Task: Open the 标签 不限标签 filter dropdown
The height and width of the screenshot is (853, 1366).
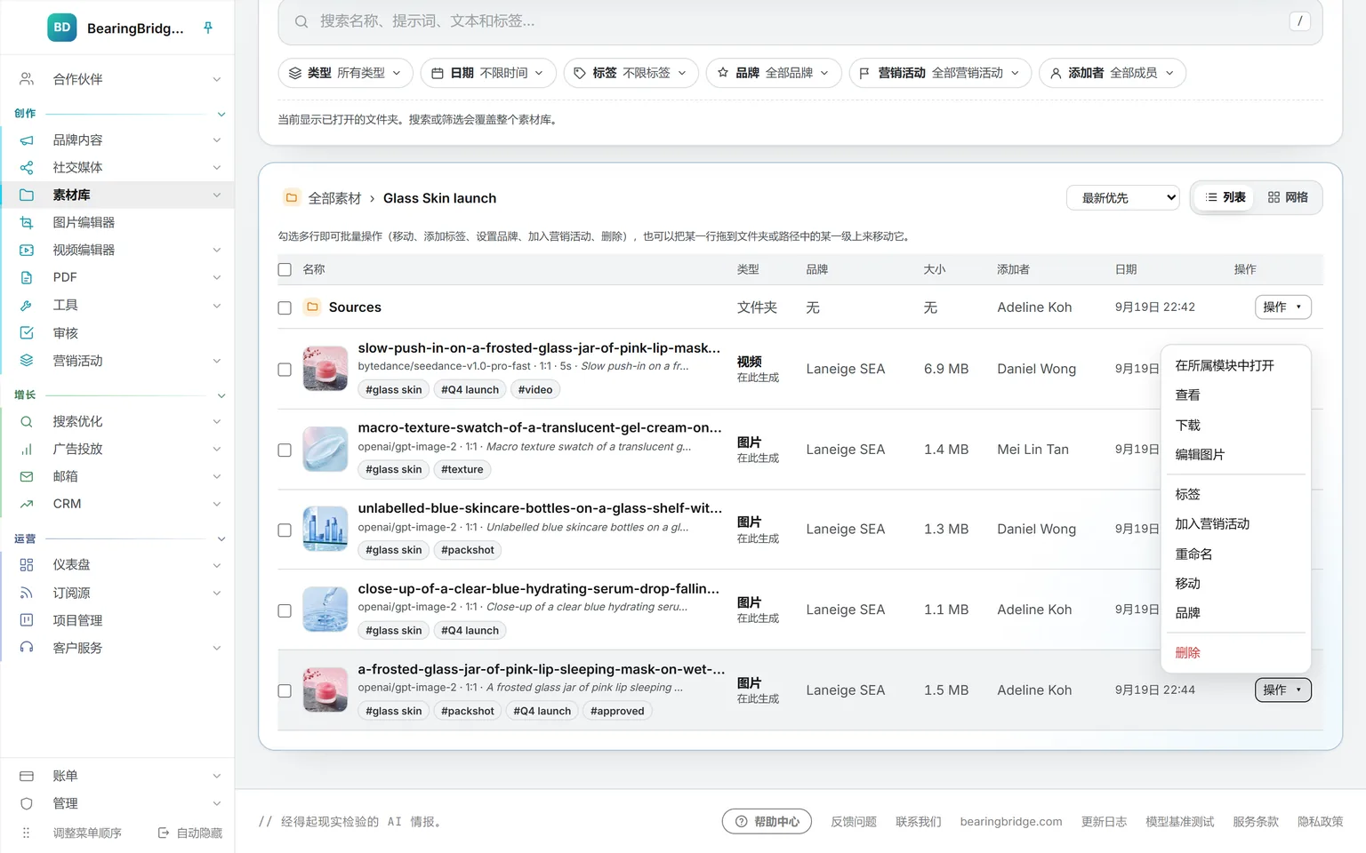Action: pyautogui.click(x=631, y=73)
